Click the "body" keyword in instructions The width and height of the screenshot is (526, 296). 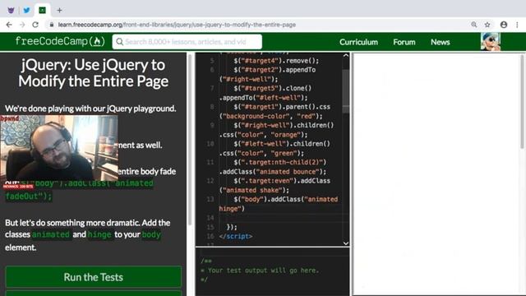point(151,234)
